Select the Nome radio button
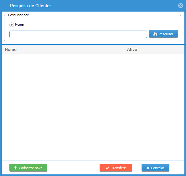This screenshot has height=176, width=186. 12,25
